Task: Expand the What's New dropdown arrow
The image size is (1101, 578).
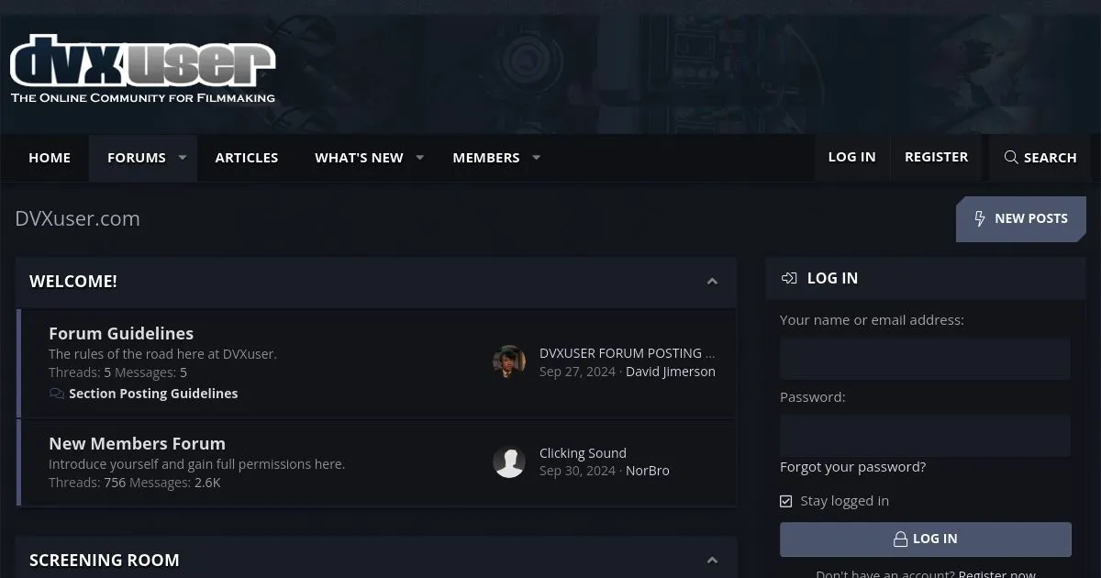Action: coord(420,158)
